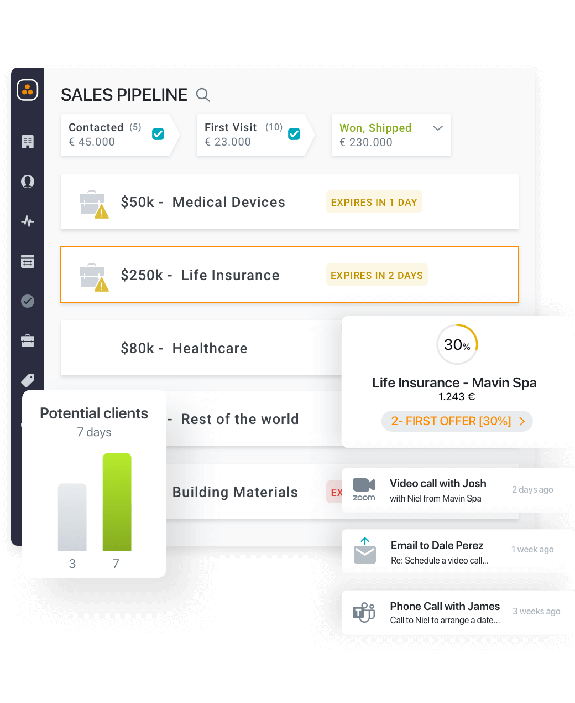Open the activity pulse icon in sidebar
575x703 pixels.
coord(28,221)
